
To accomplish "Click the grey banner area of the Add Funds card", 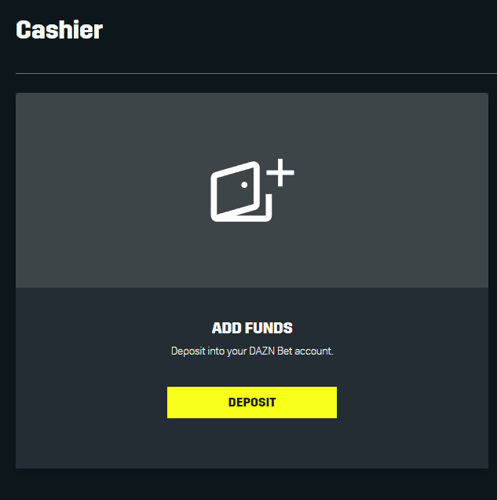I will 252,190.
